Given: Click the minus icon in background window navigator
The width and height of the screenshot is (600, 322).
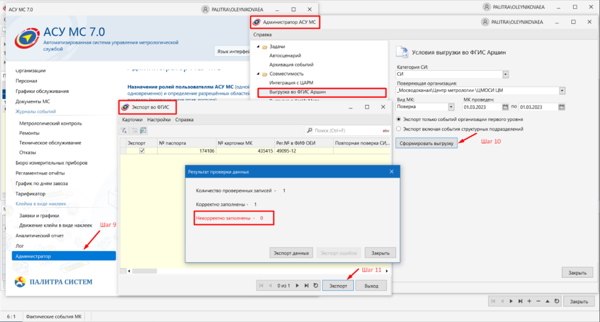Looking at the screenshot, I should [538, 302].
